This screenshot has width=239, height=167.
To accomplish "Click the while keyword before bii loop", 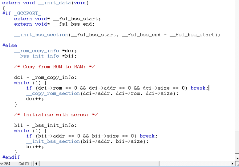I will 22,131.
